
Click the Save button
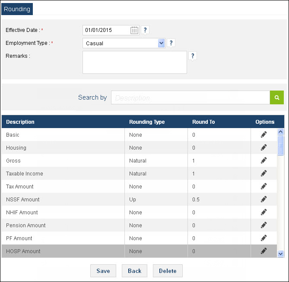(x=103, y=271)
